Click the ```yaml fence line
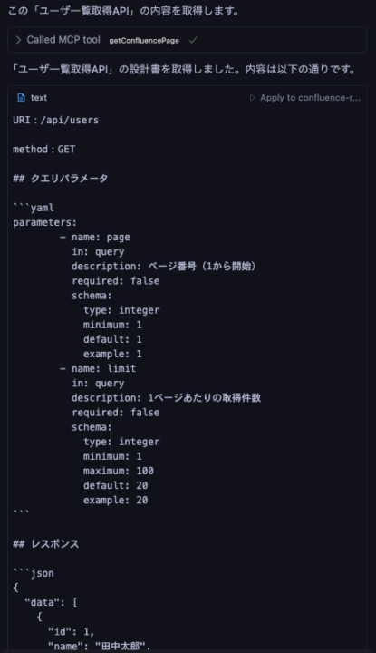 (34, 208)
